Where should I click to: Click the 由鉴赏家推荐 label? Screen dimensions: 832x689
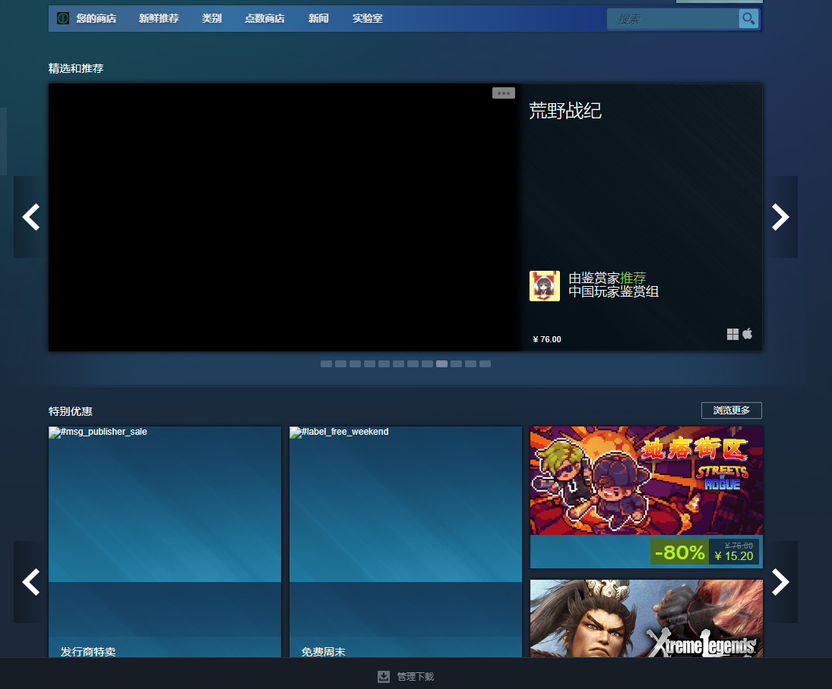(607, 278)
